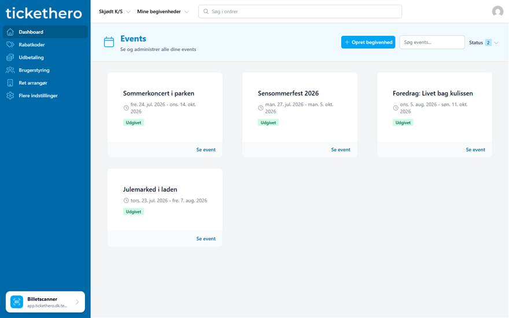Click the Billetscanner chevron arrow

click(x=77, y=302)
